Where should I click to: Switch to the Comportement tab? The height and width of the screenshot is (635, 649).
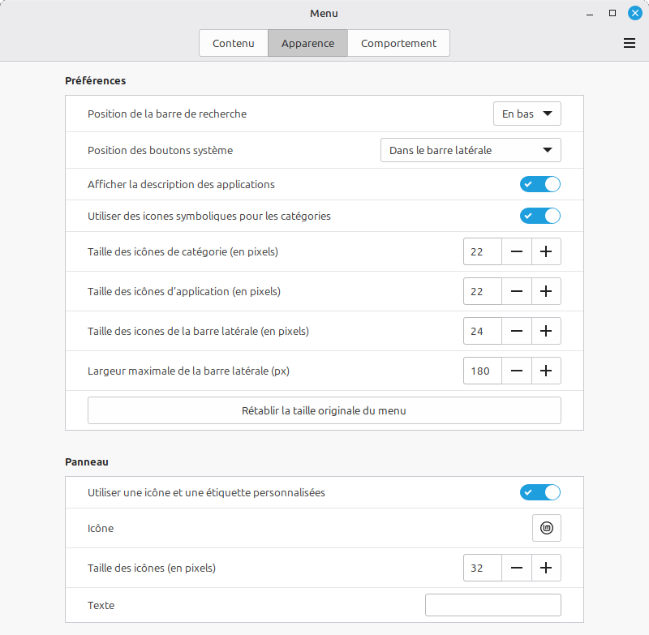point(398,44)
